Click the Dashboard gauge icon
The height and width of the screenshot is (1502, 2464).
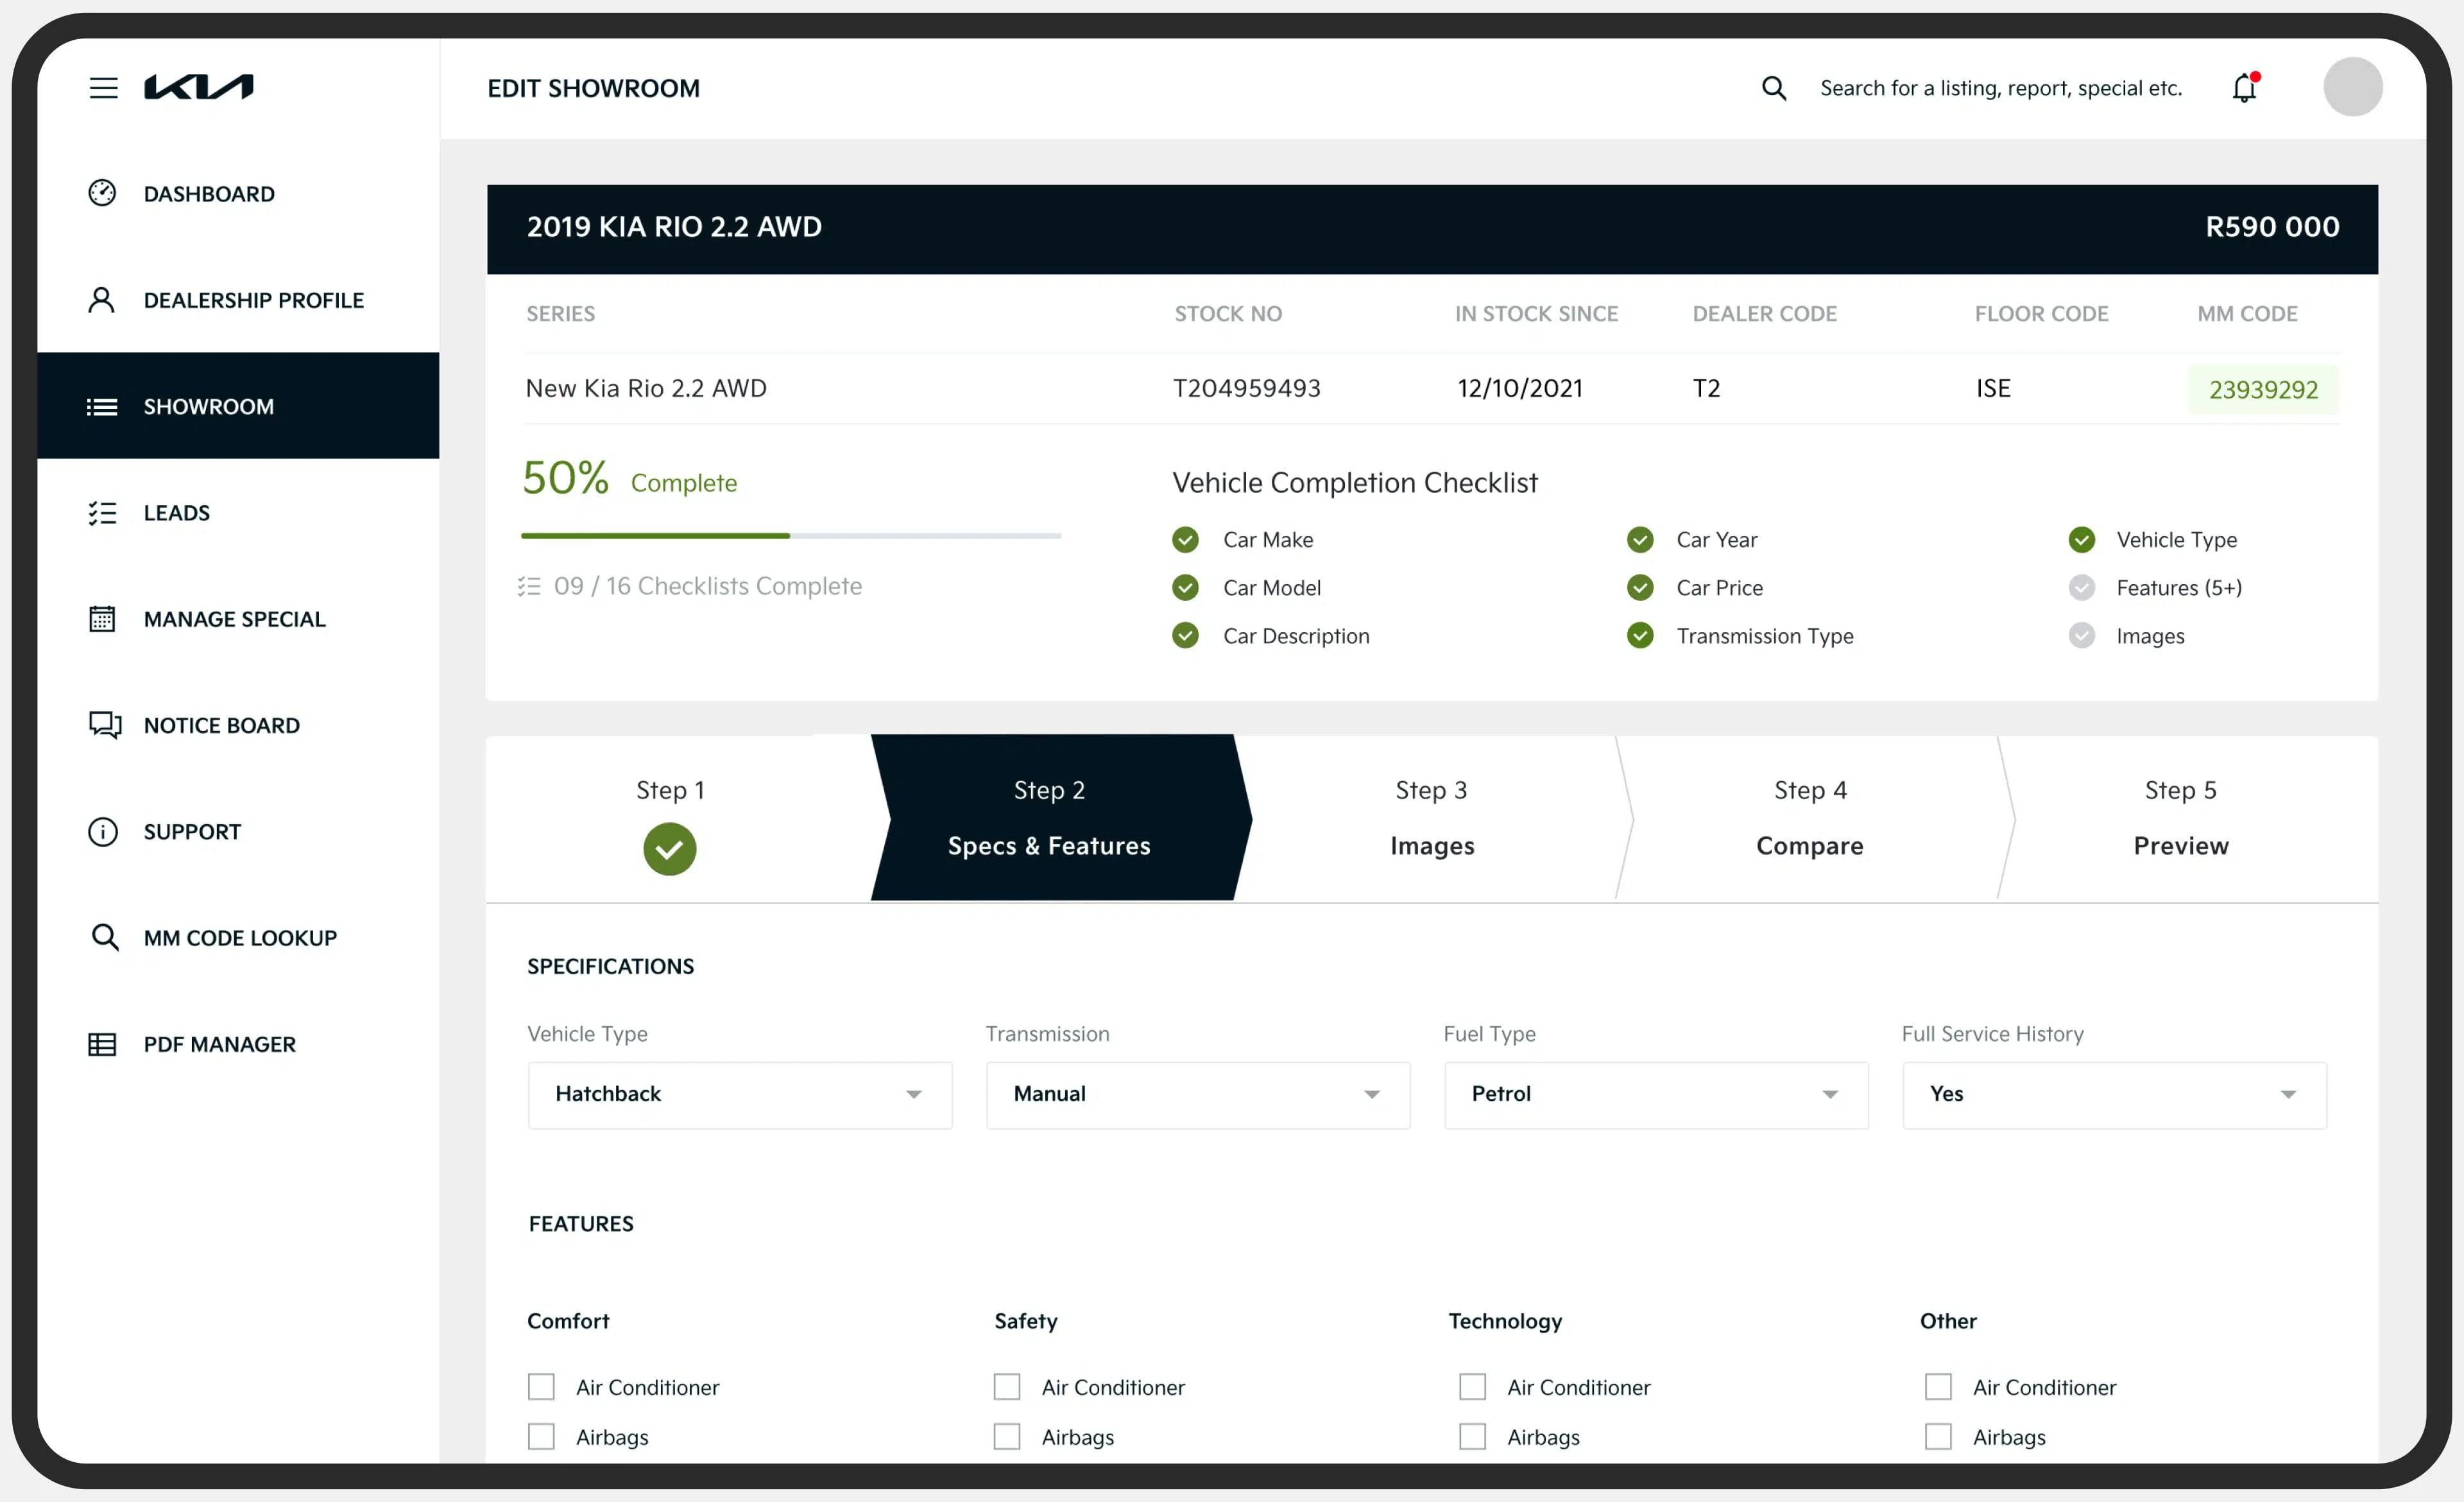[102, 193]
